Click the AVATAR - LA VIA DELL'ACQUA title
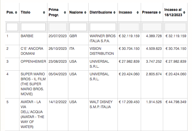The width and height of the screenshot is (192, 131). (32, 114)
